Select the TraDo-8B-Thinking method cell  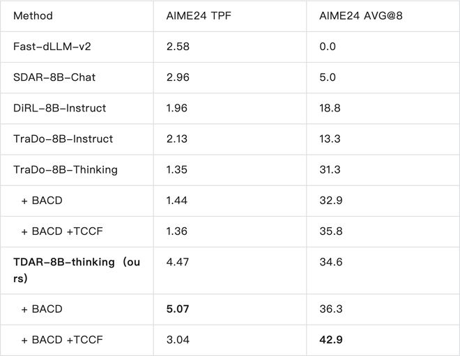tap(66, 169)
